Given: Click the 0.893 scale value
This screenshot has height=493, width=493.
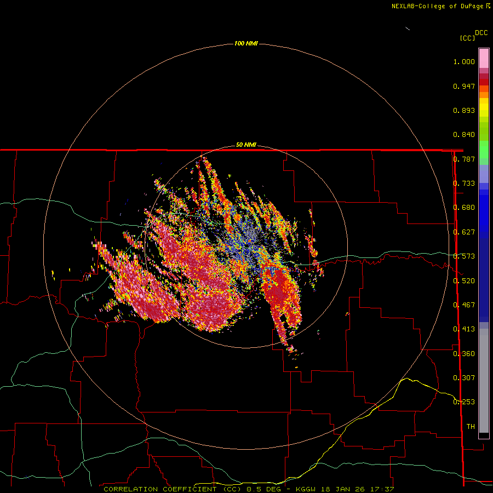Looking at the screenshot, I should tap(464, 110).
